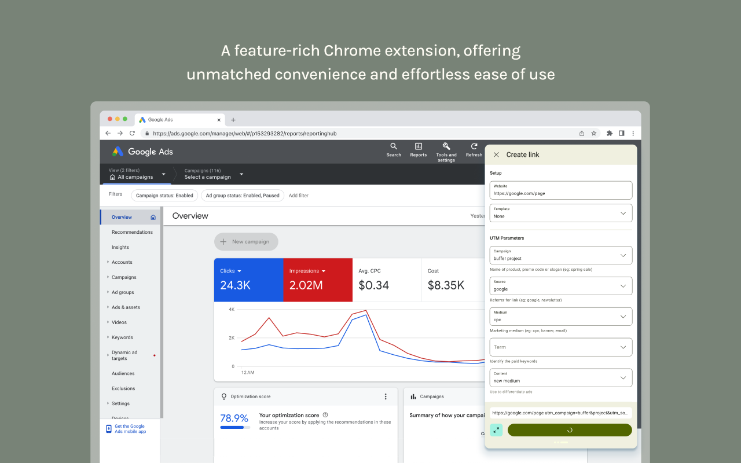Click the lightbulb icon on the Optimization score card

tap(224, 396)
